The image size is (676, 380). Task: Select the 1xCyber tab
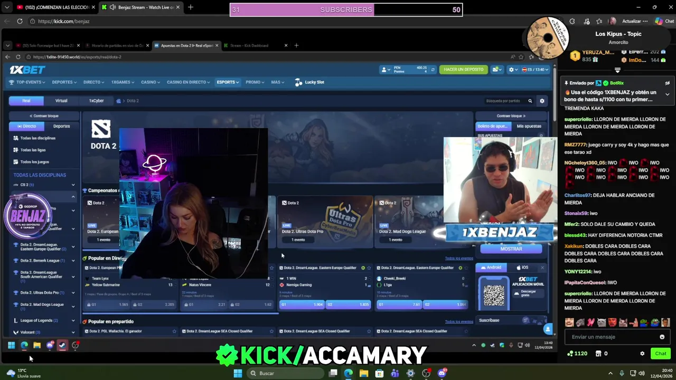point(96,101)
